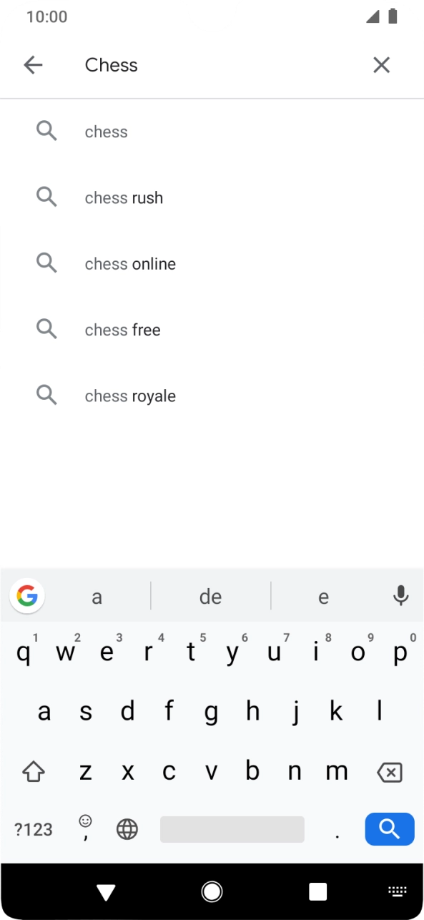
Task: Select the suggestion 'chess online'
Action: click(130, 263)
